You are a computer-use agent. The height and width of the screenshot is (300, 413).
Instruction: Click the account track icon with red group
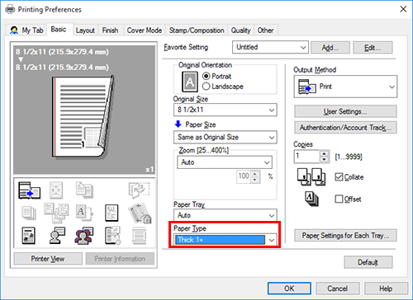pyautogui.click(x=84, y=236)
